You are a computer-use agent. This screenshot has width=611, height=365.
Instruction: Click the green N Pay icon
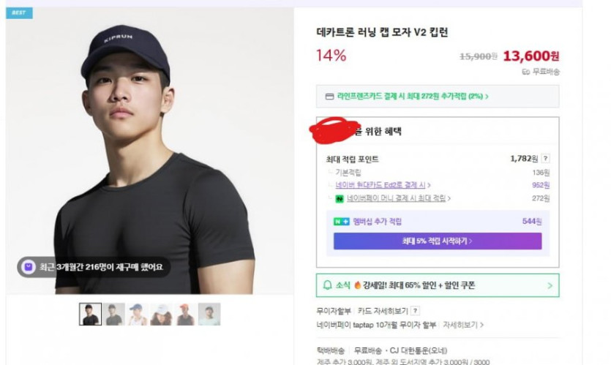click(340, 198)
